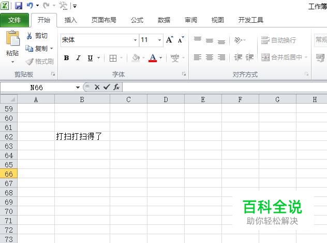Screen dimensions: 327x243
Task: Apply red Font Color A
Action: click(x=153, y=58)
